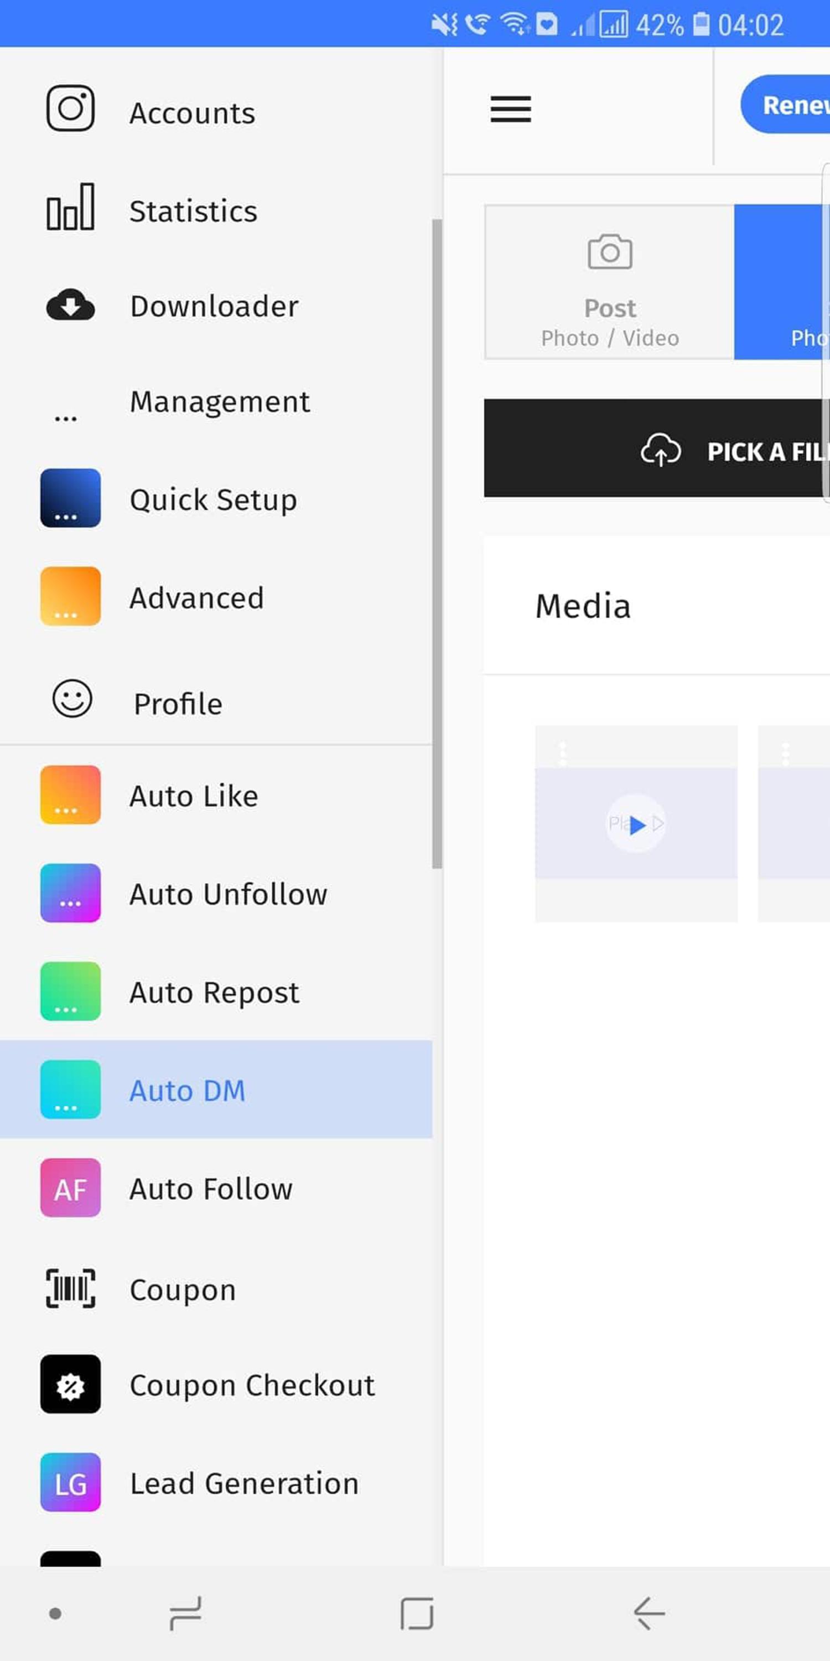This screenshot has height=1661, width=830.
Task: Tap the Auto Like orange icon
Action: (70, 795)
